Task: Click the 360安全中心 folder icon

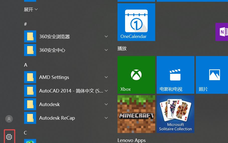Action: pyautogui.click(x=30, y=50)
